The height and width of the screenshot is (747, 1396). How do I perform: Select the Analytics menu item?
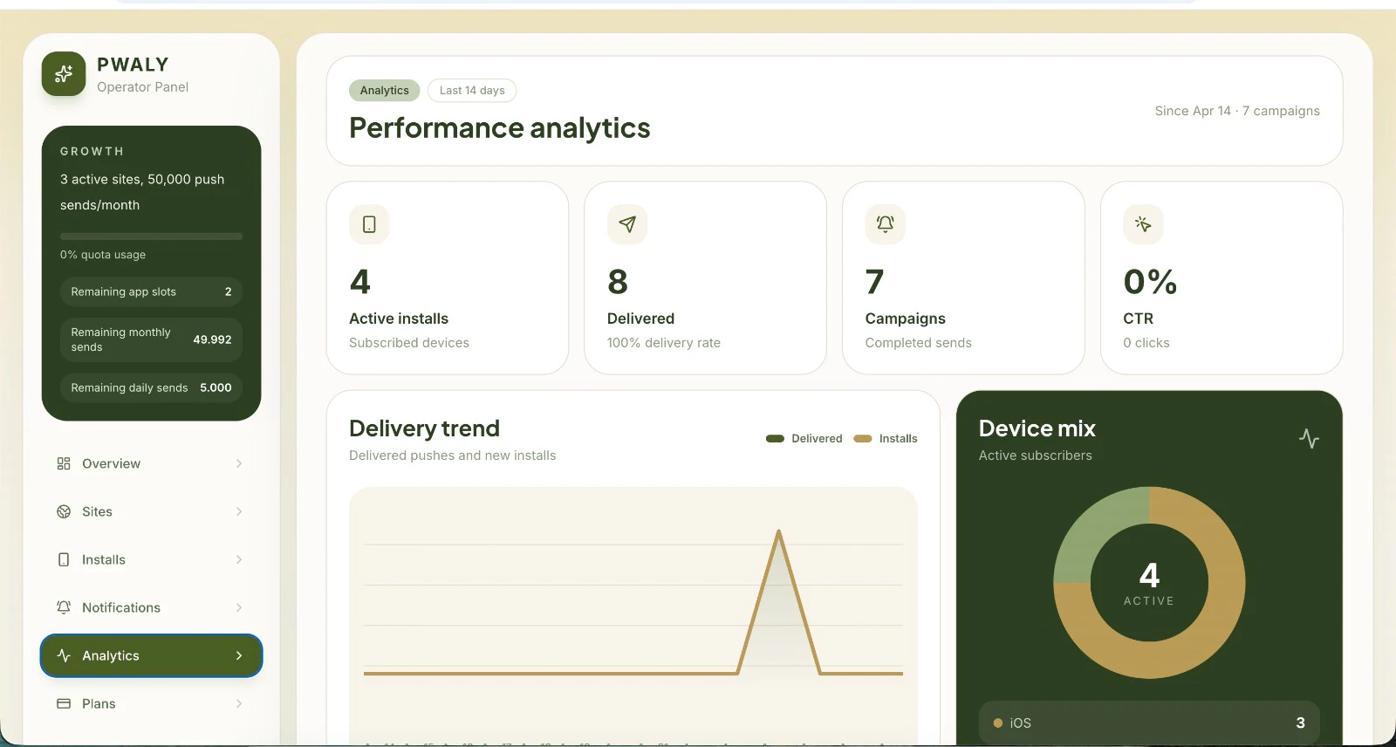pyautogui.click(x=151, y=655)
